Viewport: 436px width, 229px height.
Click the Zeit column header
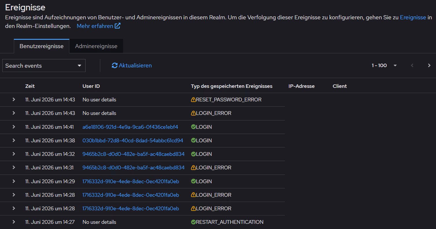30,86
